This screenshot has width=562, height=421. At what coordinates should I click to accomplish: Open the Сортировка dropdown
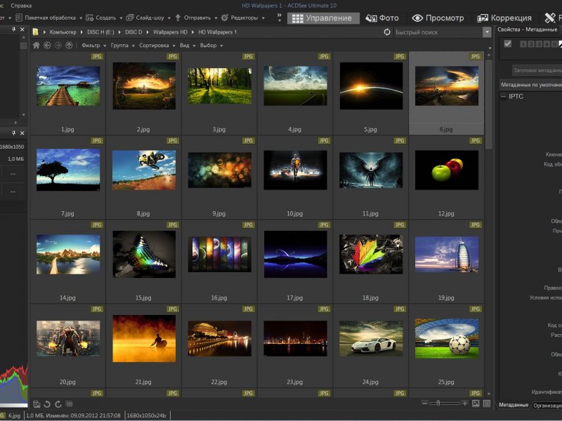tap(157, 46)
